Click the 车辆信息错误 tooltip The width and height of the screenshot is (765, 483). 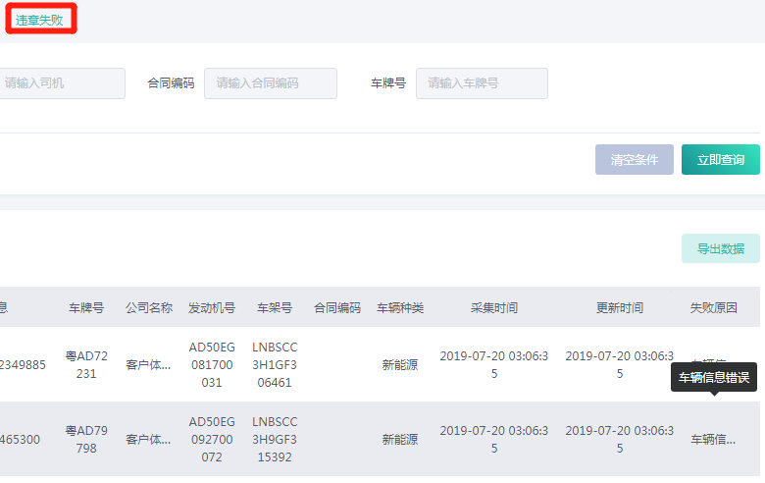coord(714,378)
